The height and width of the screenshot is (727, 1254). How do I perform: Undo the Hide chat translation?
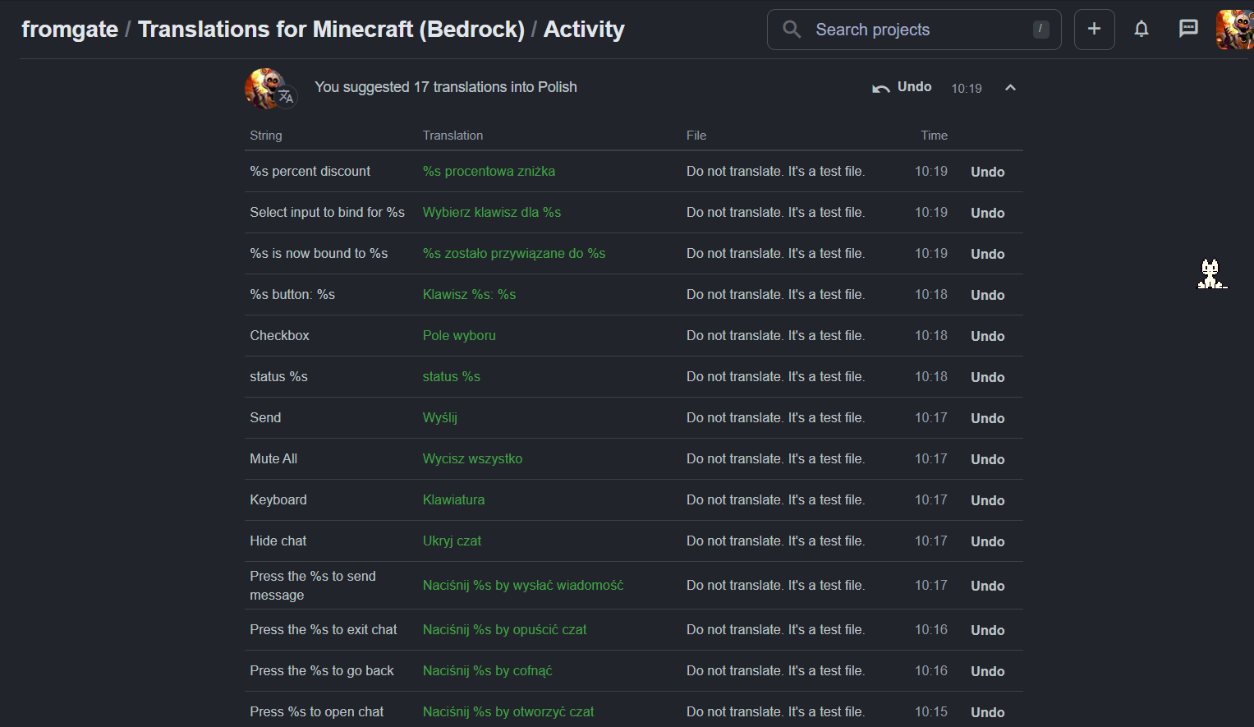[x=987, y=541]
